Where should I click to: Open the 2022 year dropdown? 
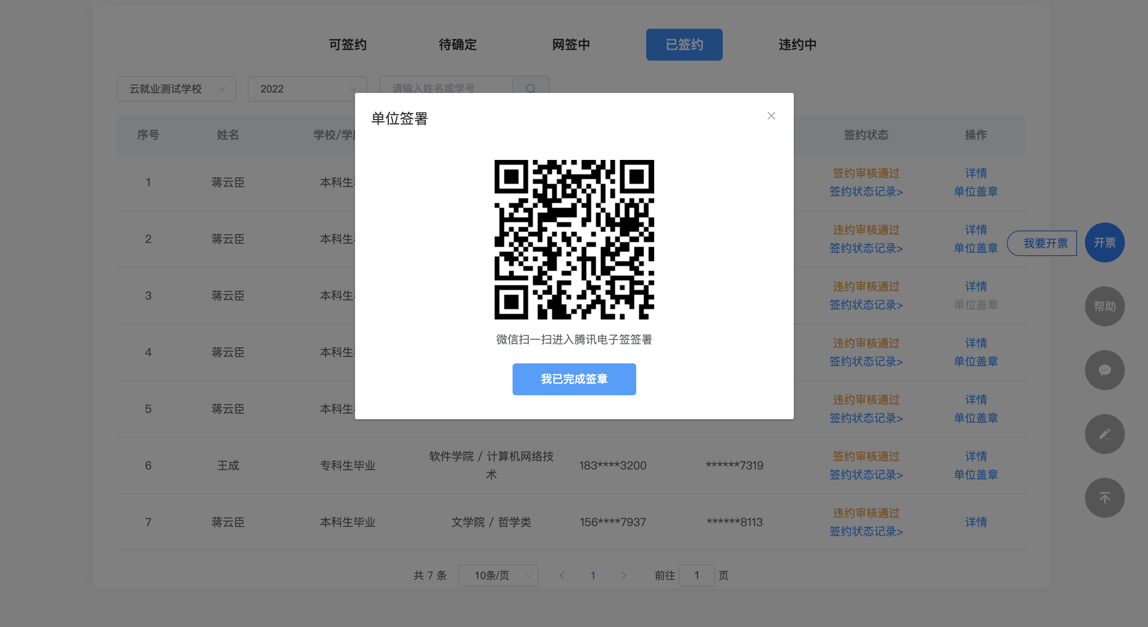coord(307,89)
